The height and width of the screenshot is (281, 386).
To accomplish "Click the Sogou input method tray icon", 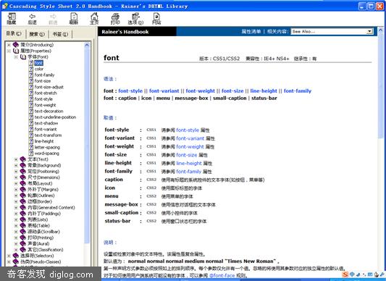I will pyautogui.click(x=345, y=274).
